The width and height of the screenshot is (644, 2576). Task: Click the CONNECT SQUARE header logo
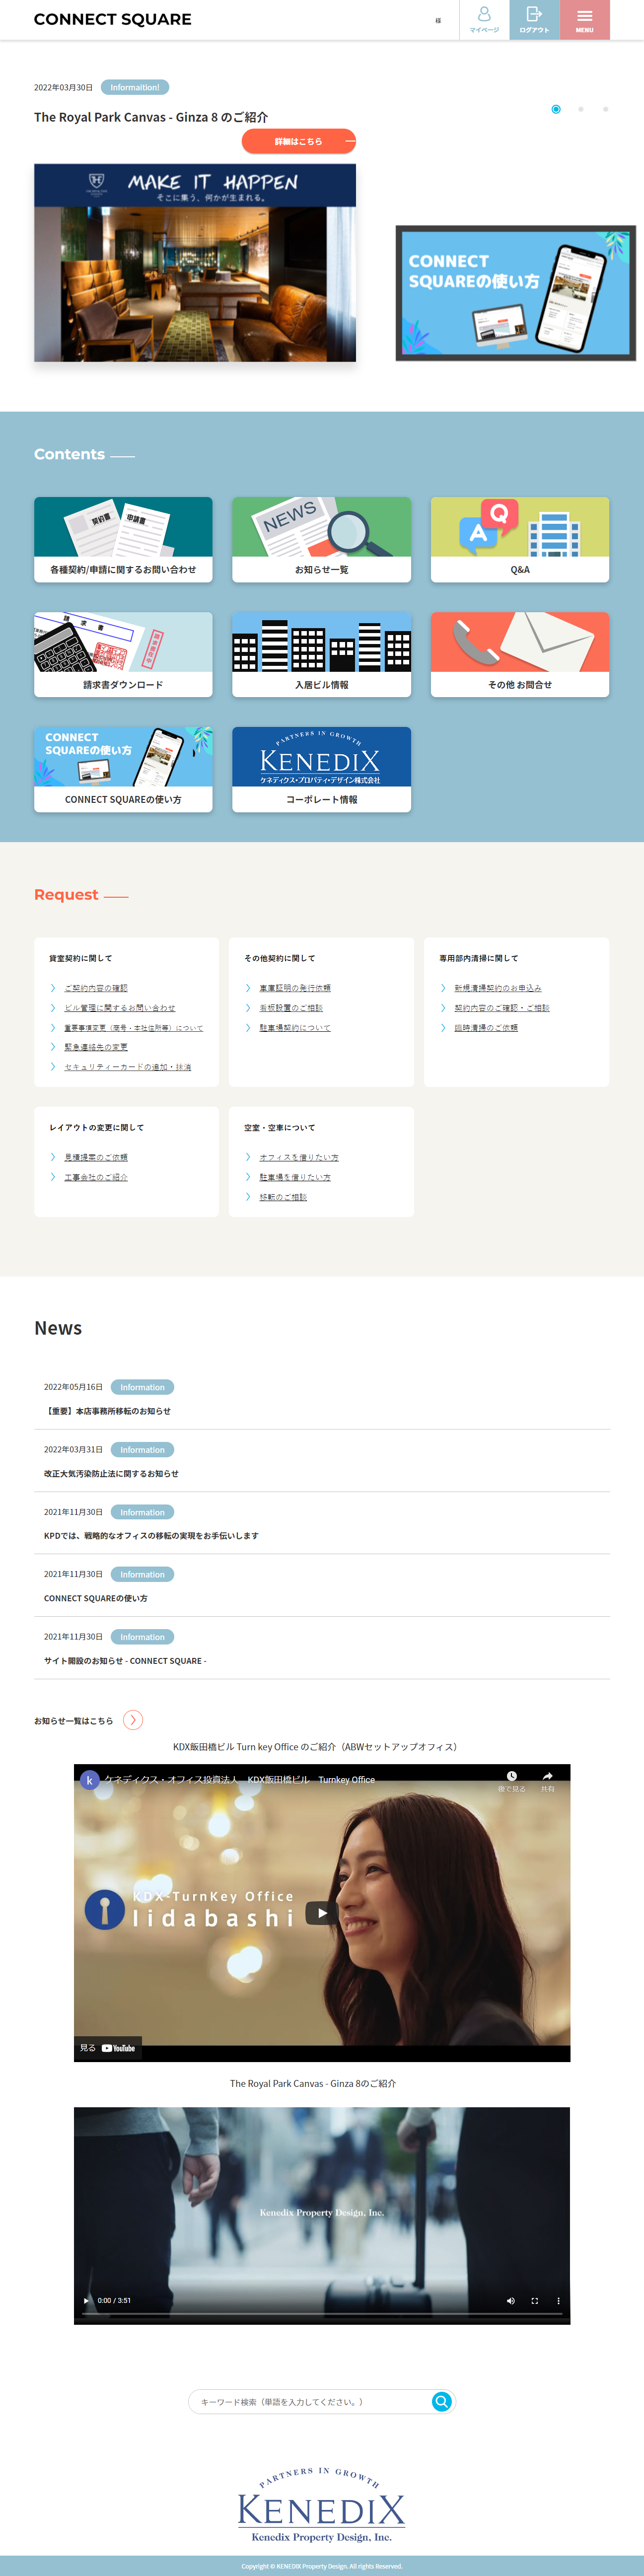[113, 19]
